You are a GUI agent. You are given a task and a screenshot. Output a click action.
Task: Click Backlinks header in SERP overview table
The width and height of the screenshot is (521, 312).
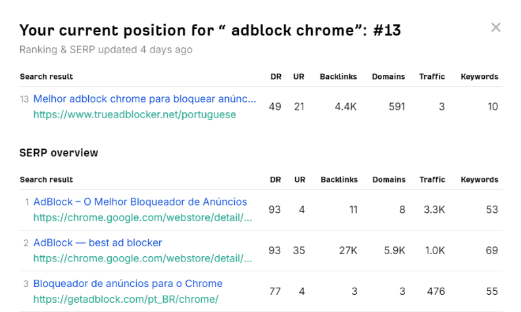339,179
